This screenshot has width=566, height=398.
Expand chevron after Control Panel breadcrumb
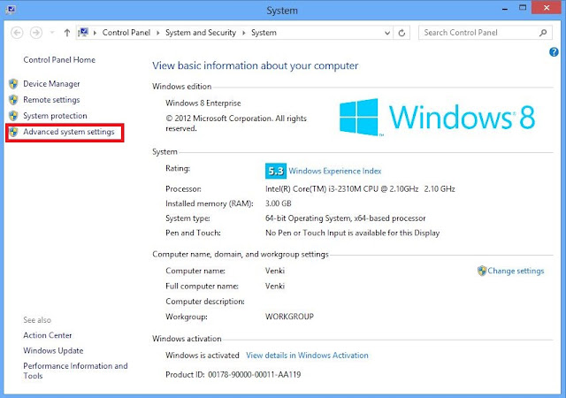(157, 33)
